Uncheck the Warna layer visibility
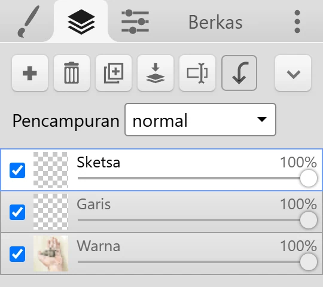This screenshot has width=323, height=287. coord(17,254)
